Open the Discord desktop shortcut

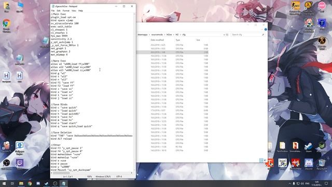click(x=309, y=164)
